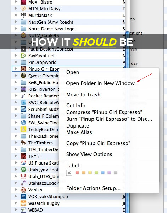Click the WEBAD folder icon
Viewport: 167px width, 213px height.
[x=23, y=210]
